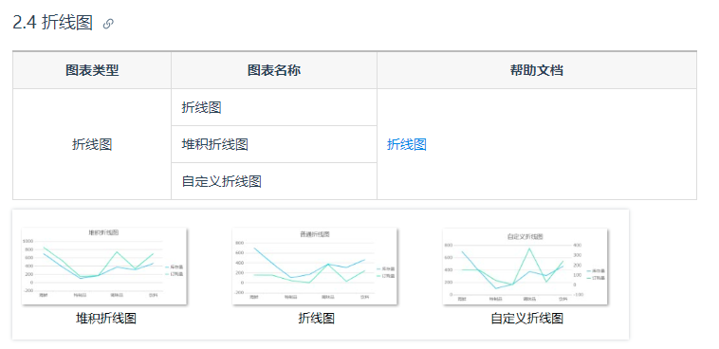Select the 帮助文档 column header

point(537,70)
